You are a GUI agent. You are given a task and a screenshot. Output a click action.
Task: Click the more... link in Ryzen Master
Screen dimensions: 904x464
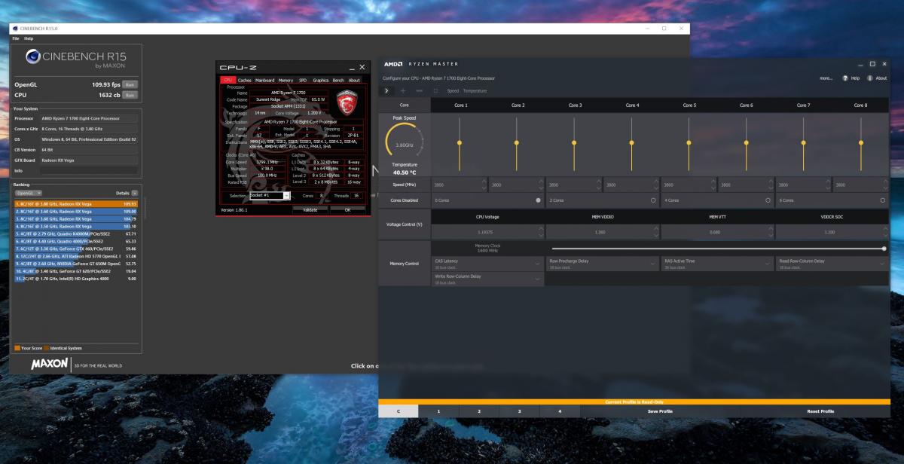(826, 78)
